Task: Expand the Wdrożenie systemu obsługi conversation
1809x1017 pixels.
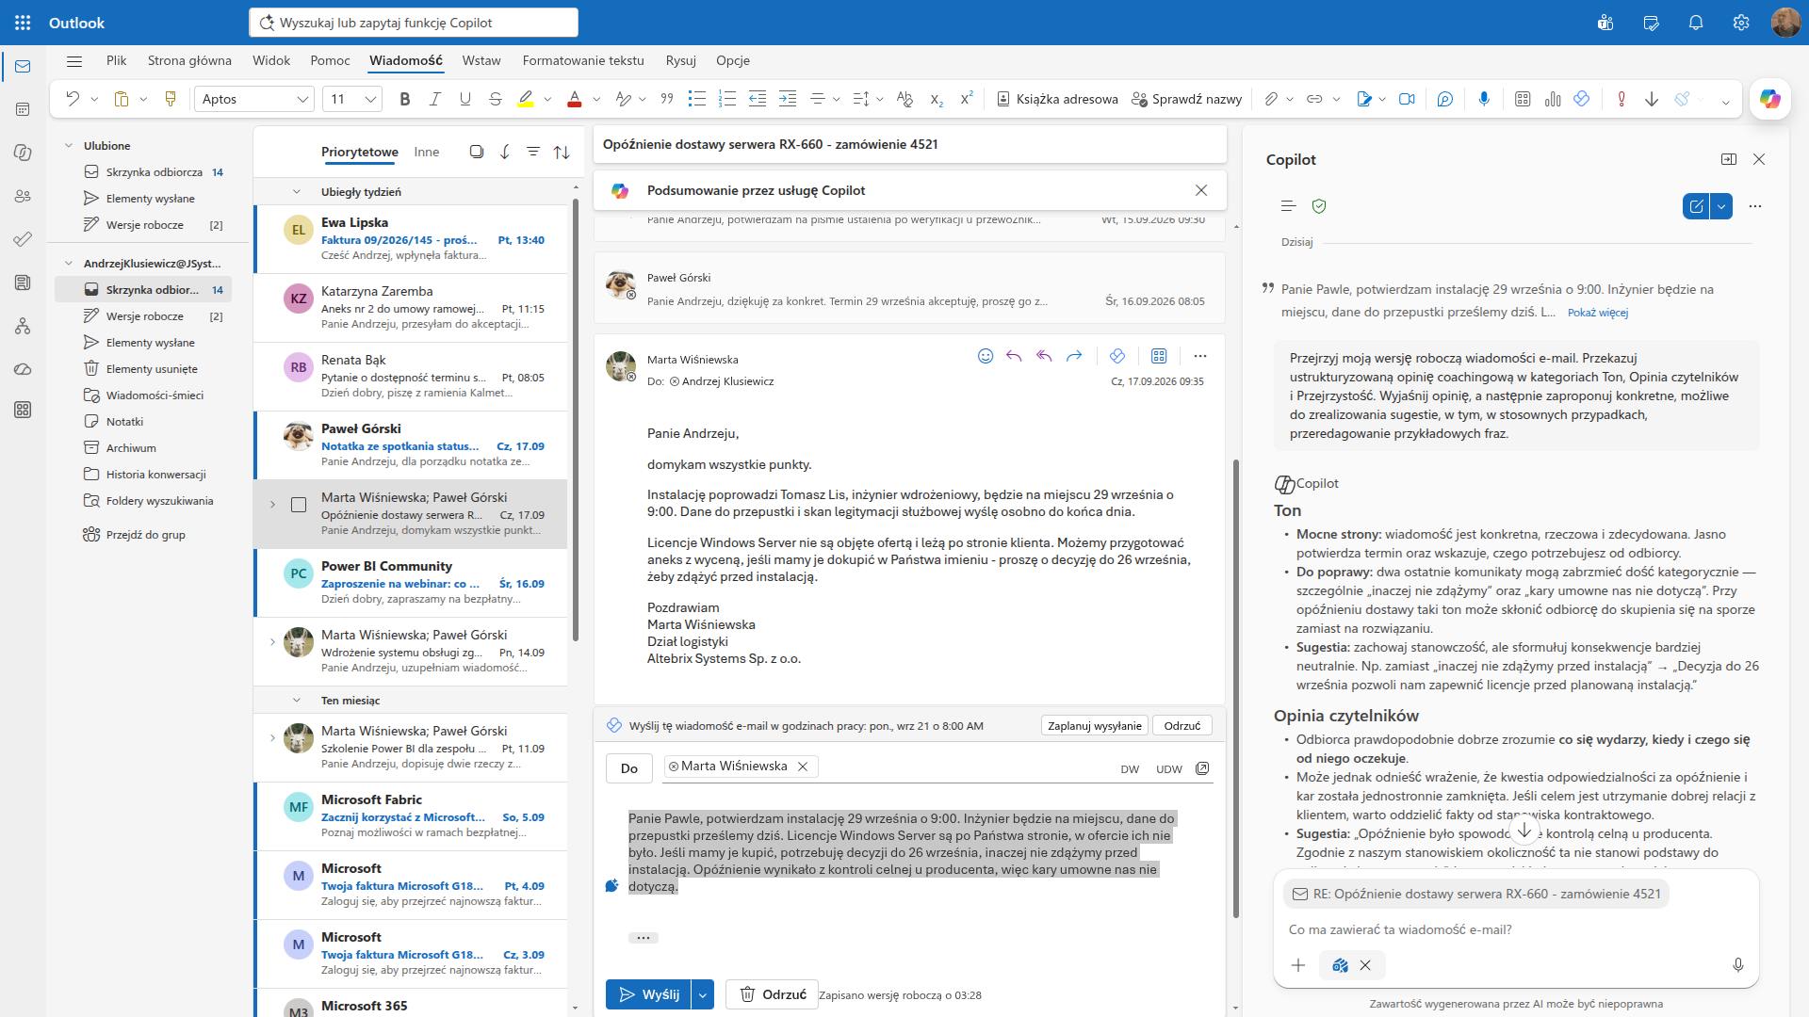Action: [273, 642]
